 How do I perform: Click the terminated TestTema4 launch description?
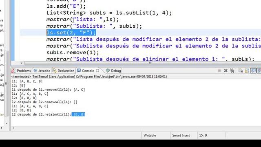(89, 76)
